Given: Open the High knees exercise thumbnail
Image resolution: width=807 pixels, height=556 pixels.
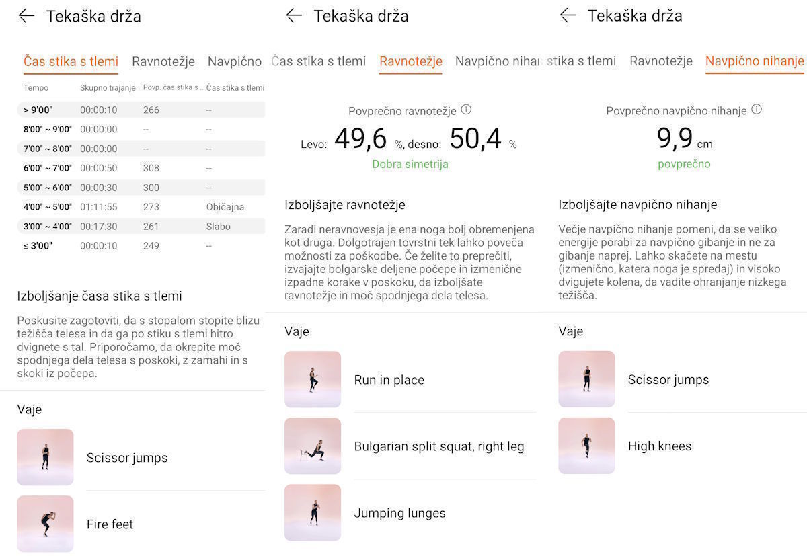Looking at the screenshot, I should pyautogui.click(x=586, y=446).
